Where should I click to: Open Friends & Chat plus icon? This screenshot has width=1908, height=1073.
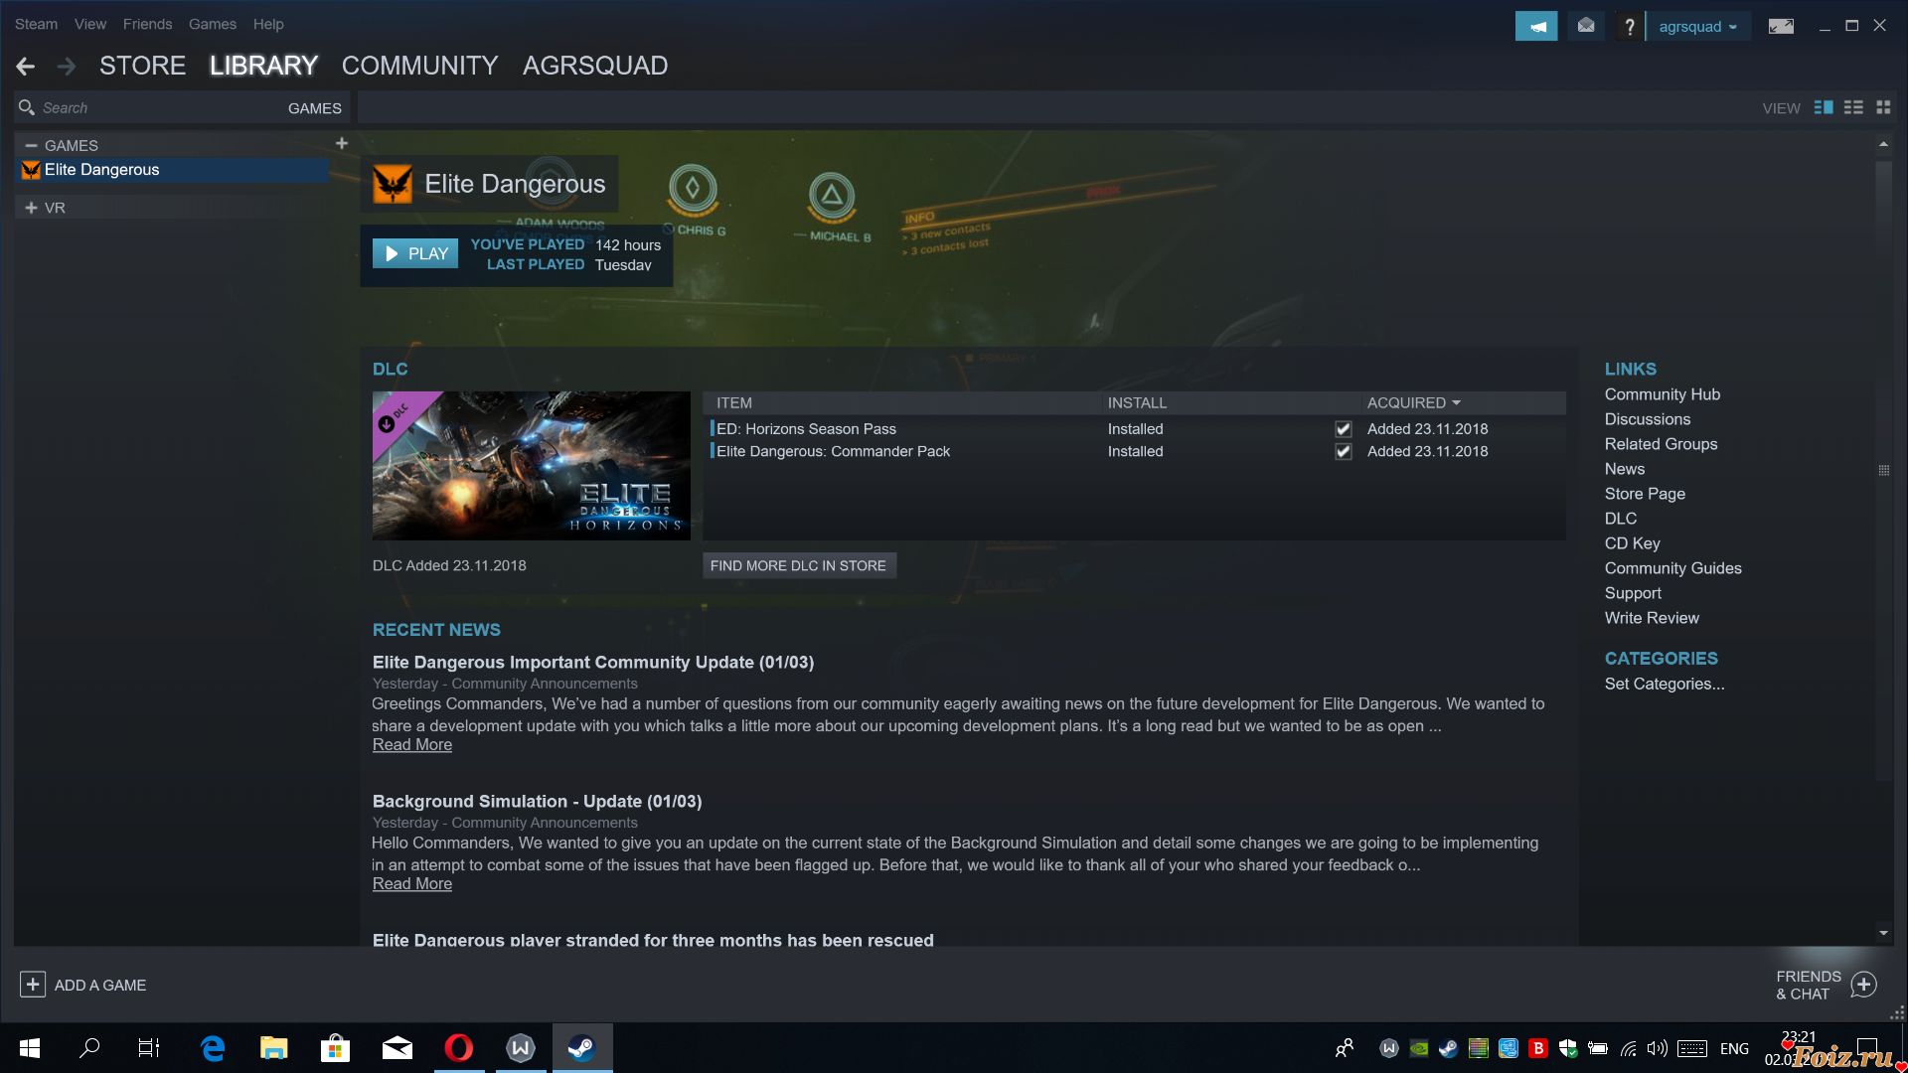point(1864,985)
